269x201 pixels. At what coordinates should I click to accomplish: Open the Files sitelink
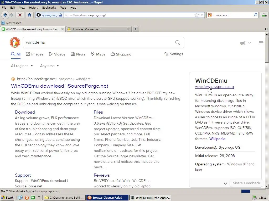click(x=98, y=112)
